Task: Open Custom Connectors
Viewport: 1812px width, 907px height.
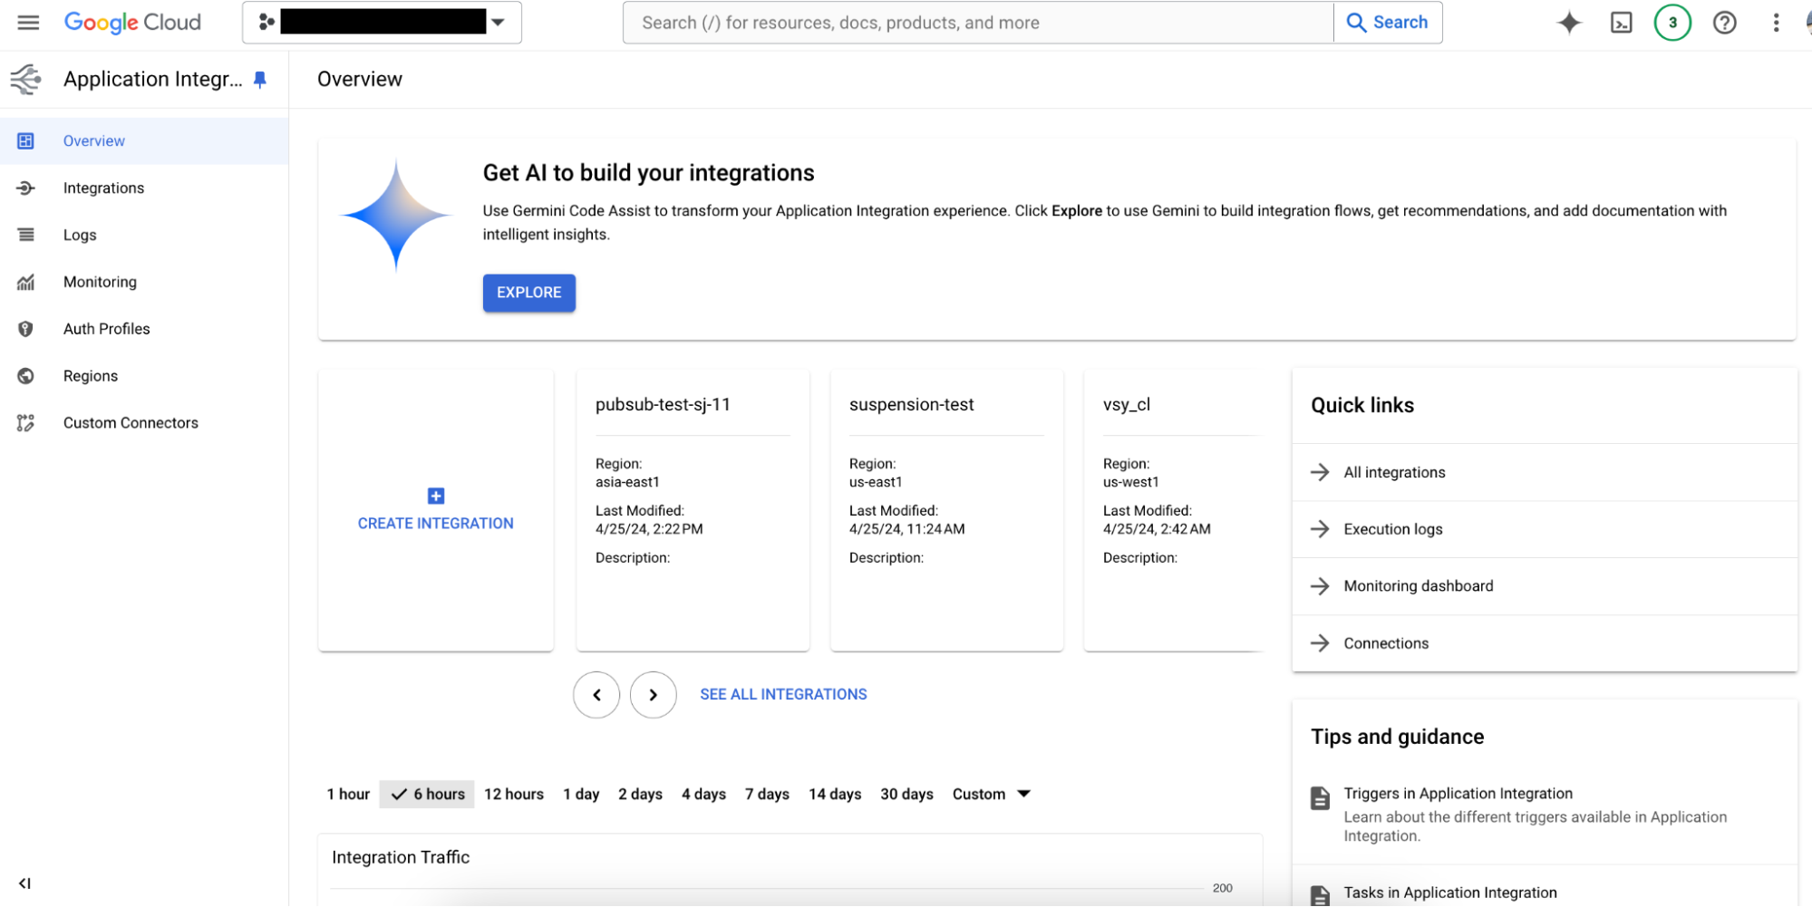Action: click(x=131, y=422)
